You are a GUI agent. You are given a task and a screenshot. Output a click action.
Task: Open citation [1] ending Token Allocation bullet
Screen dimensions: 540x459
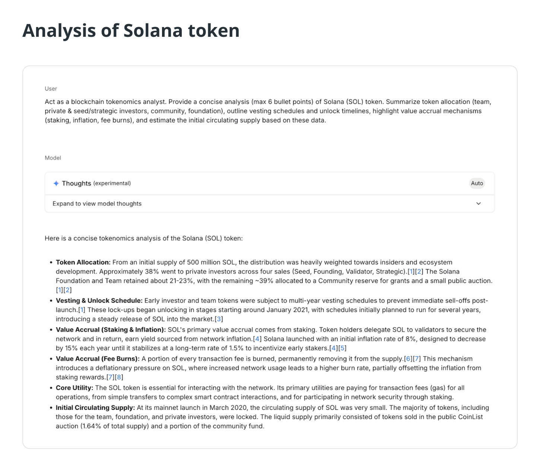tap(59, 290)
